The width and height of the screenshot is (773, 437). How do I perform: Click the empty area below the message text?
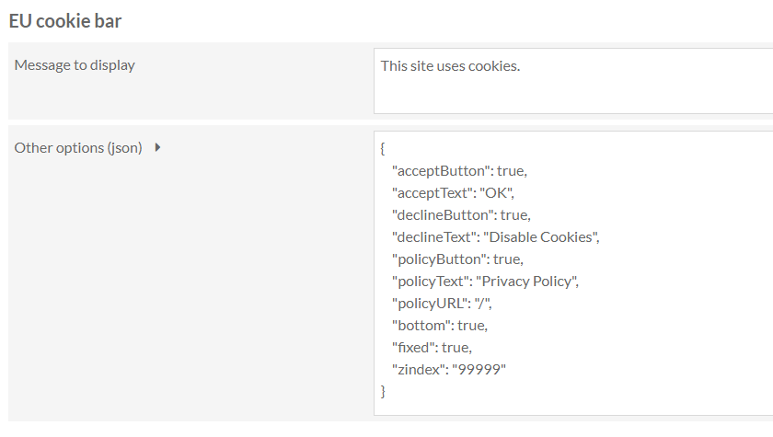coord(572,95)
